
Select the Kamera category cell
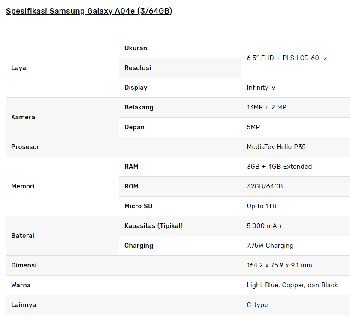pyautogui.click(x=23, y=117)
